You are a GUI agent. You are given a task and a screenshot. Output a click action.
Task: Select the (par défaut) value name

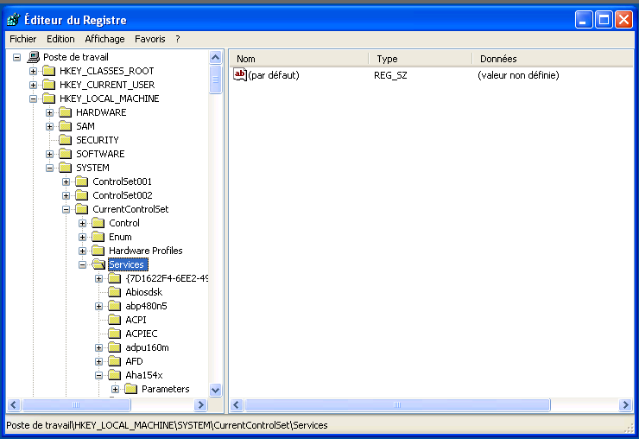coord(274,75)
